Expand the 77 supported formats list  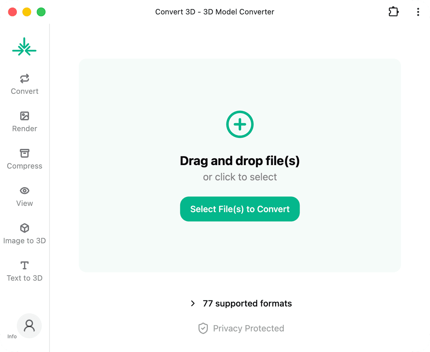pyautogui.click(x=247, y=303)
